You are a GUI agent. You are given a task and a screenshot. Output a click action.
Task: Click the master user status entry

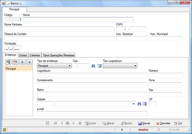click(x=143, y=130)
